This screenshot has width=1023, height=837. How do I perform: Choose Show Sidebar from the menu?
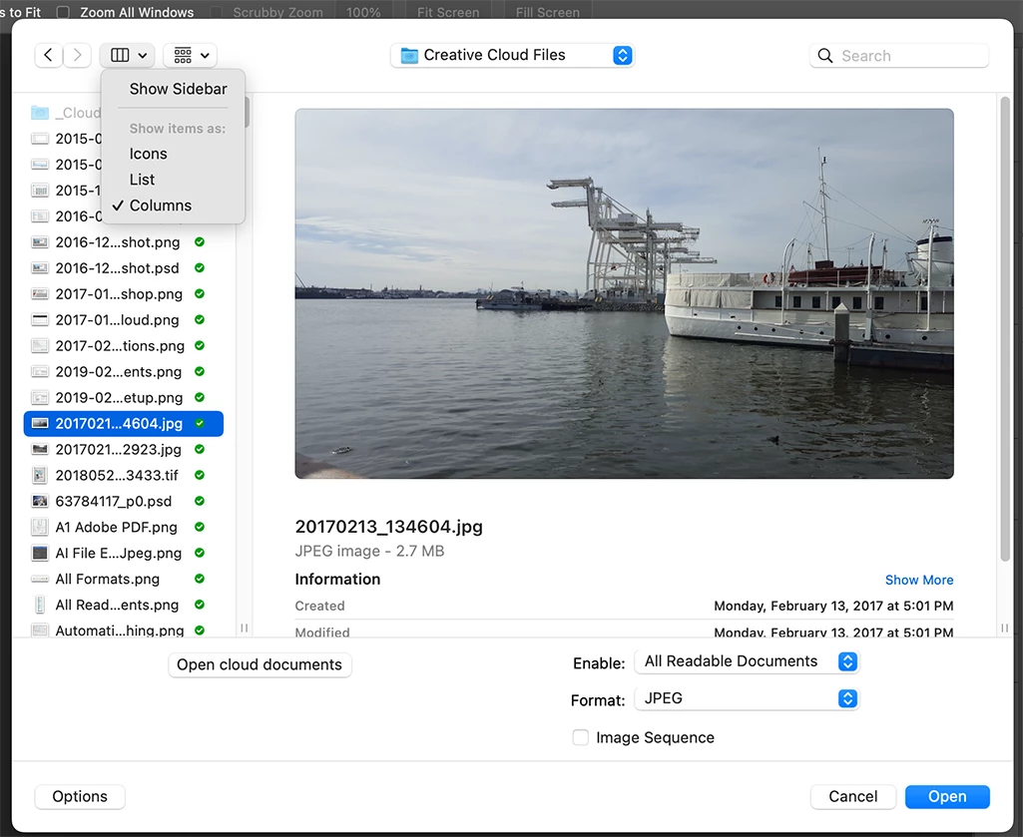point(178,89)
